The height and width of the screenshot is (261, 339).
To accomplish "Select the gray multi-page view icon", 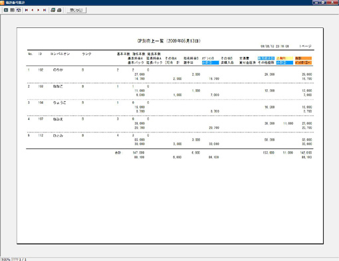I will point(13,10).
